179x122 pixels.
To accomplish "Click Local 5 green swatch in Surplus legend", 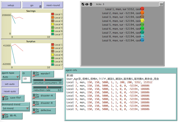I will [53, 58].
